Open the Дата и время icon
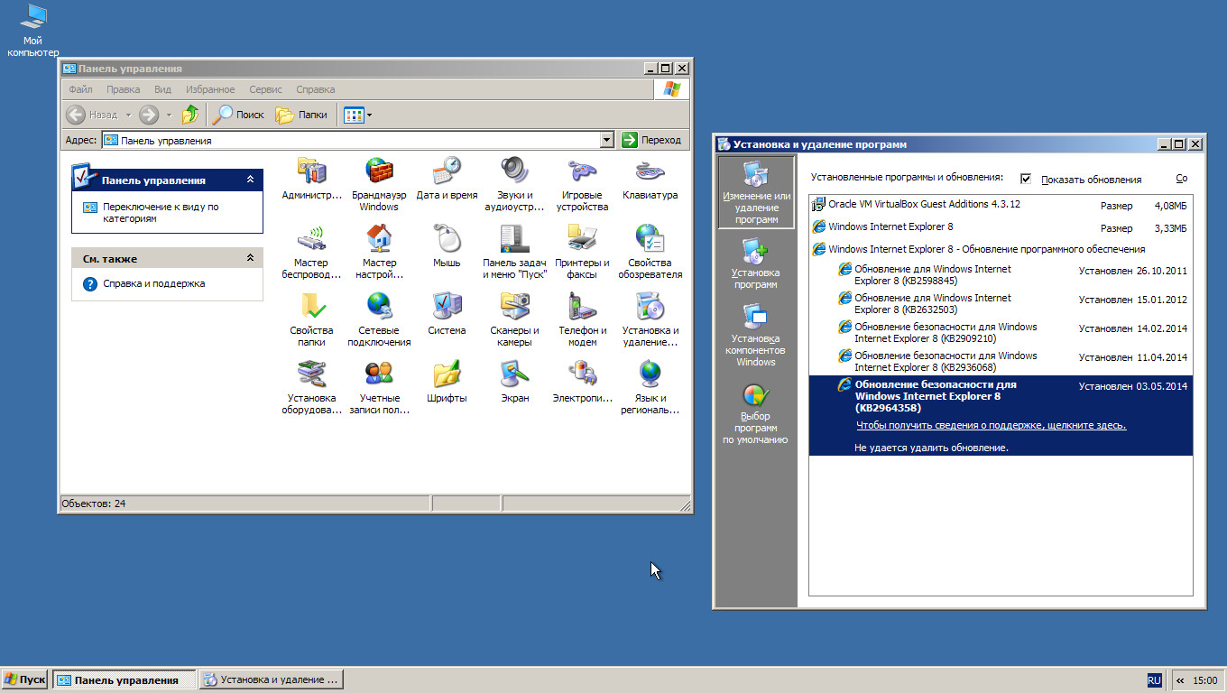This screenshot has width=1227, height=693. click(x=447, y=178)
